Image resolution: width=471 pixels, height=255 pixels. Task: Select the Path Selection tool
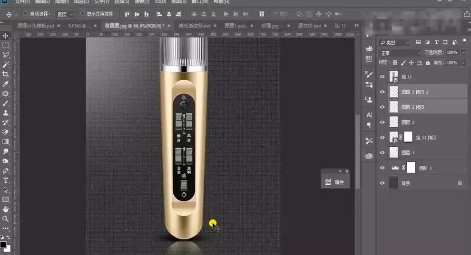click(5, 190)
